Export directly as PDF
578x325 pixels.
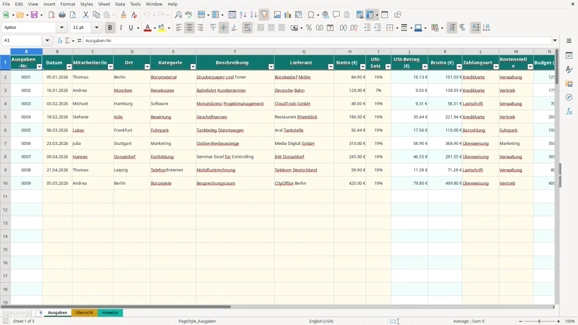[x=52, y=15]
